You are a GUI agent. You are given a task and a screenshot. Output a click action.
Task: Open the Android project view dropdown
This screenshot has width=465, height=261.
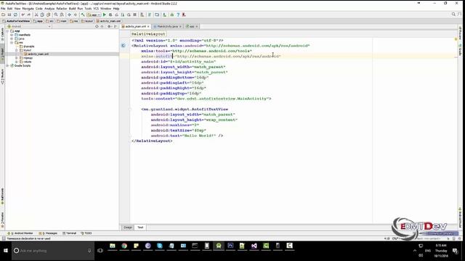point(29,26)
